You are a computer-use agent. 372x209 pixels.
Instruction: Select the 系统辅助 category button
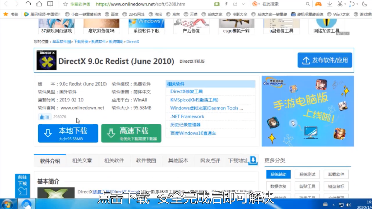coord(278,174)
